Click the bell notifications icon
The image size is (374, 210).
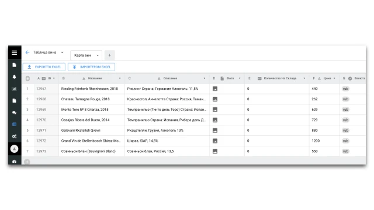(14, 76)
